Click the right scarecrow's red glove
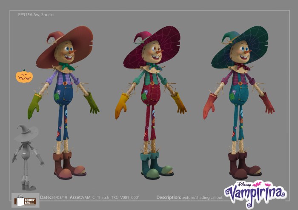This screenshot has height=210, width=298. coord(209,106)
